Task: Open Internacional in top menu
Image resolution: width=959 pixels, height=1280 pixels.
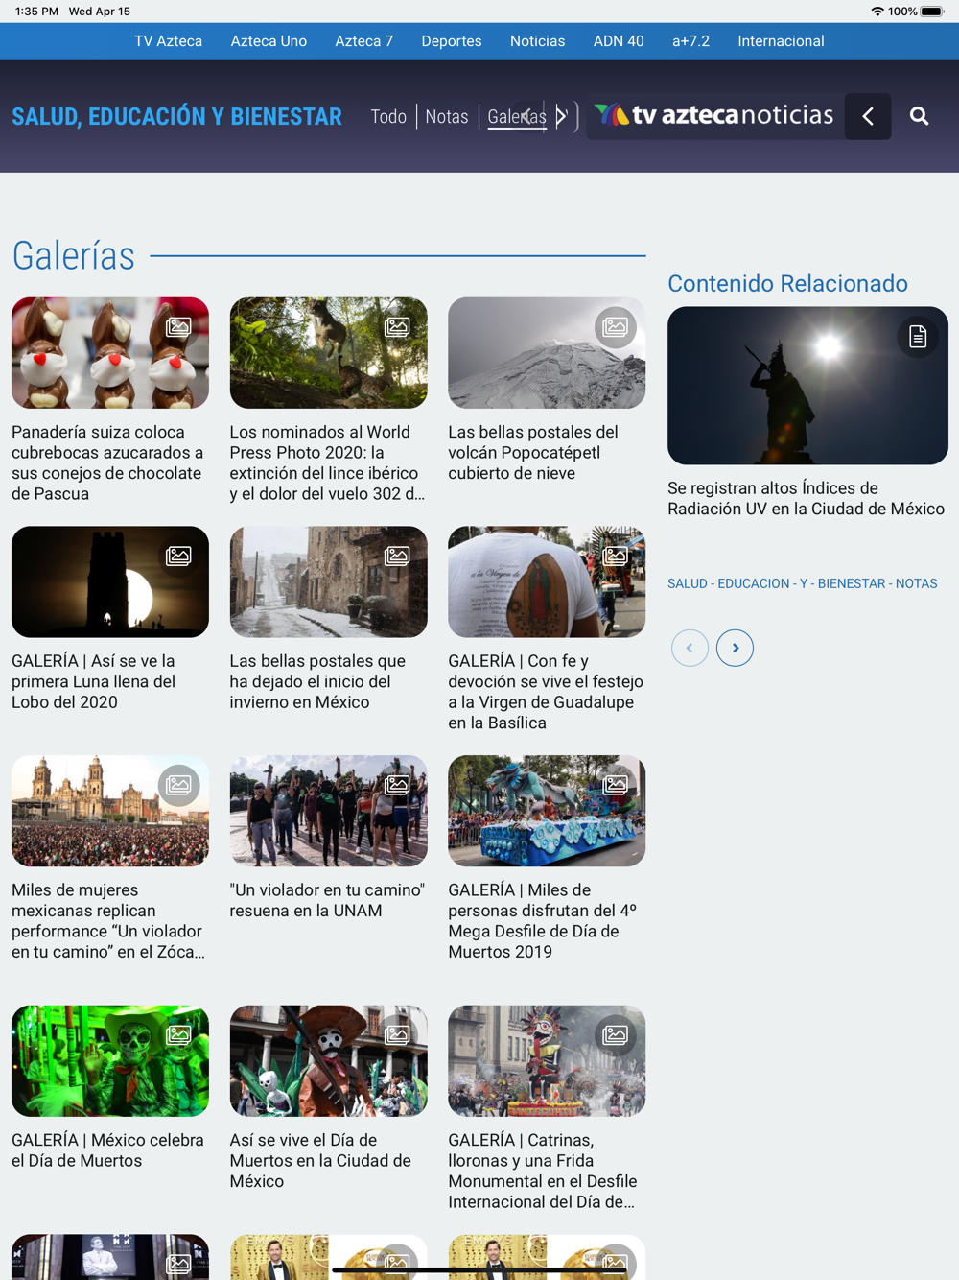Action: [x=781, y=41]
